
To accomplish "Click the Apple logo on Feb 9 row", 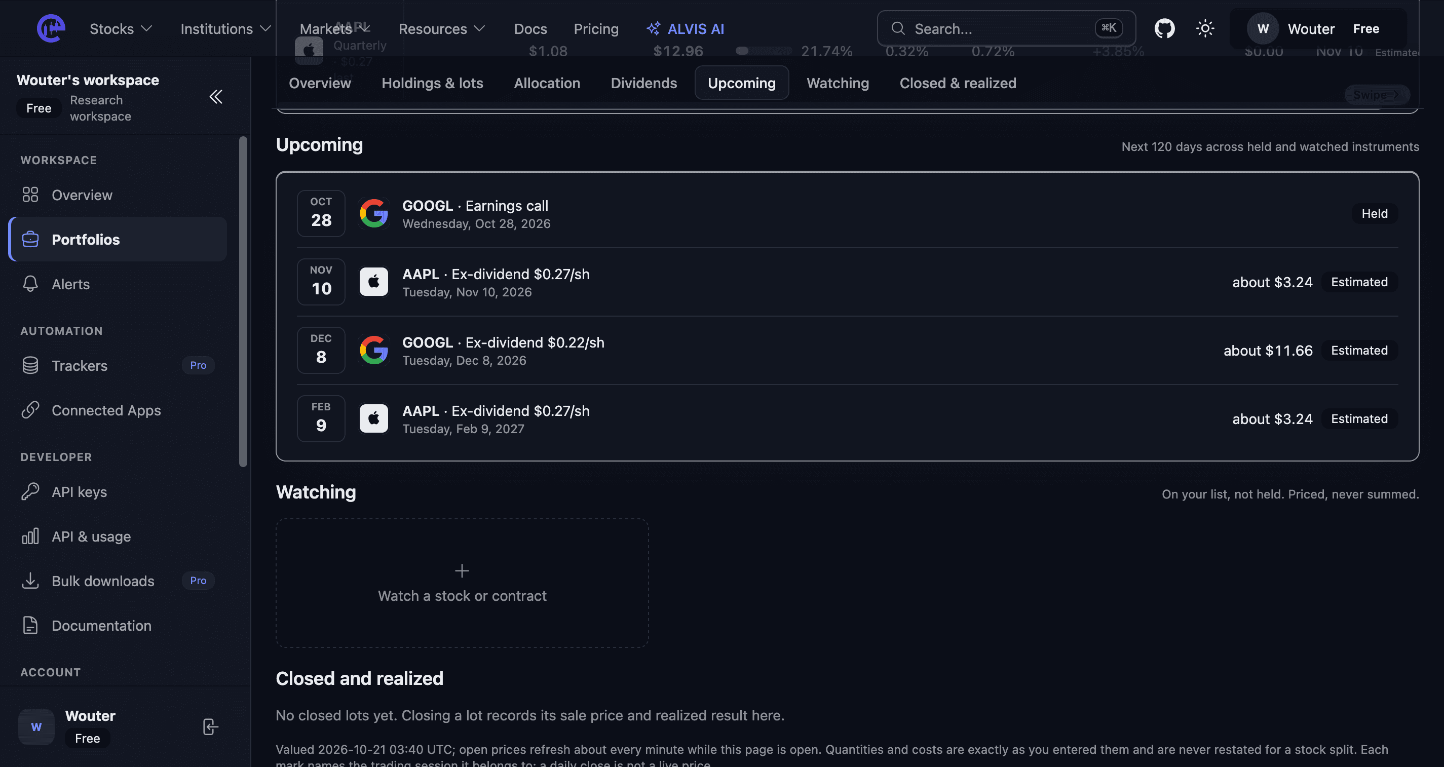I will [x=374, y=418].
